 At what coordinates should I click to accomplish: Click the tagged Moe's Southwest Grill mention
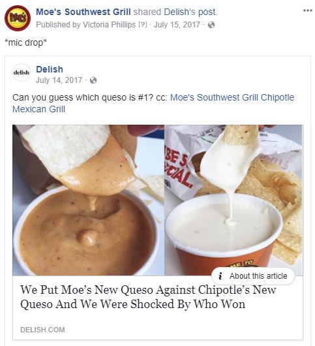click(214, 97)
